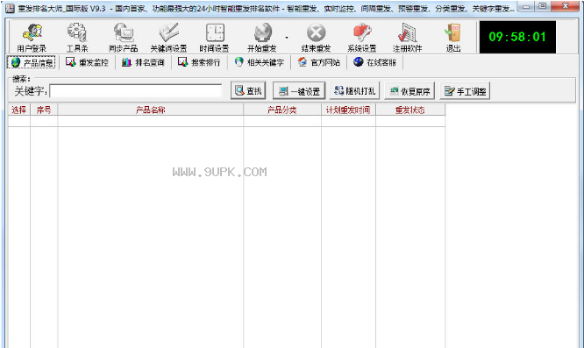This screenshot has height=348, width=584.
Task: Maximize the window
Action: coord(543,6)
